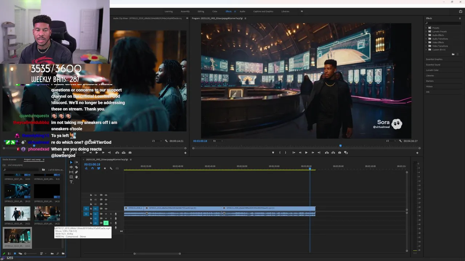Open Quick Export share icon
Viewport: 465px width, 261px height.
pyautogui.click(x=461, y=11)
